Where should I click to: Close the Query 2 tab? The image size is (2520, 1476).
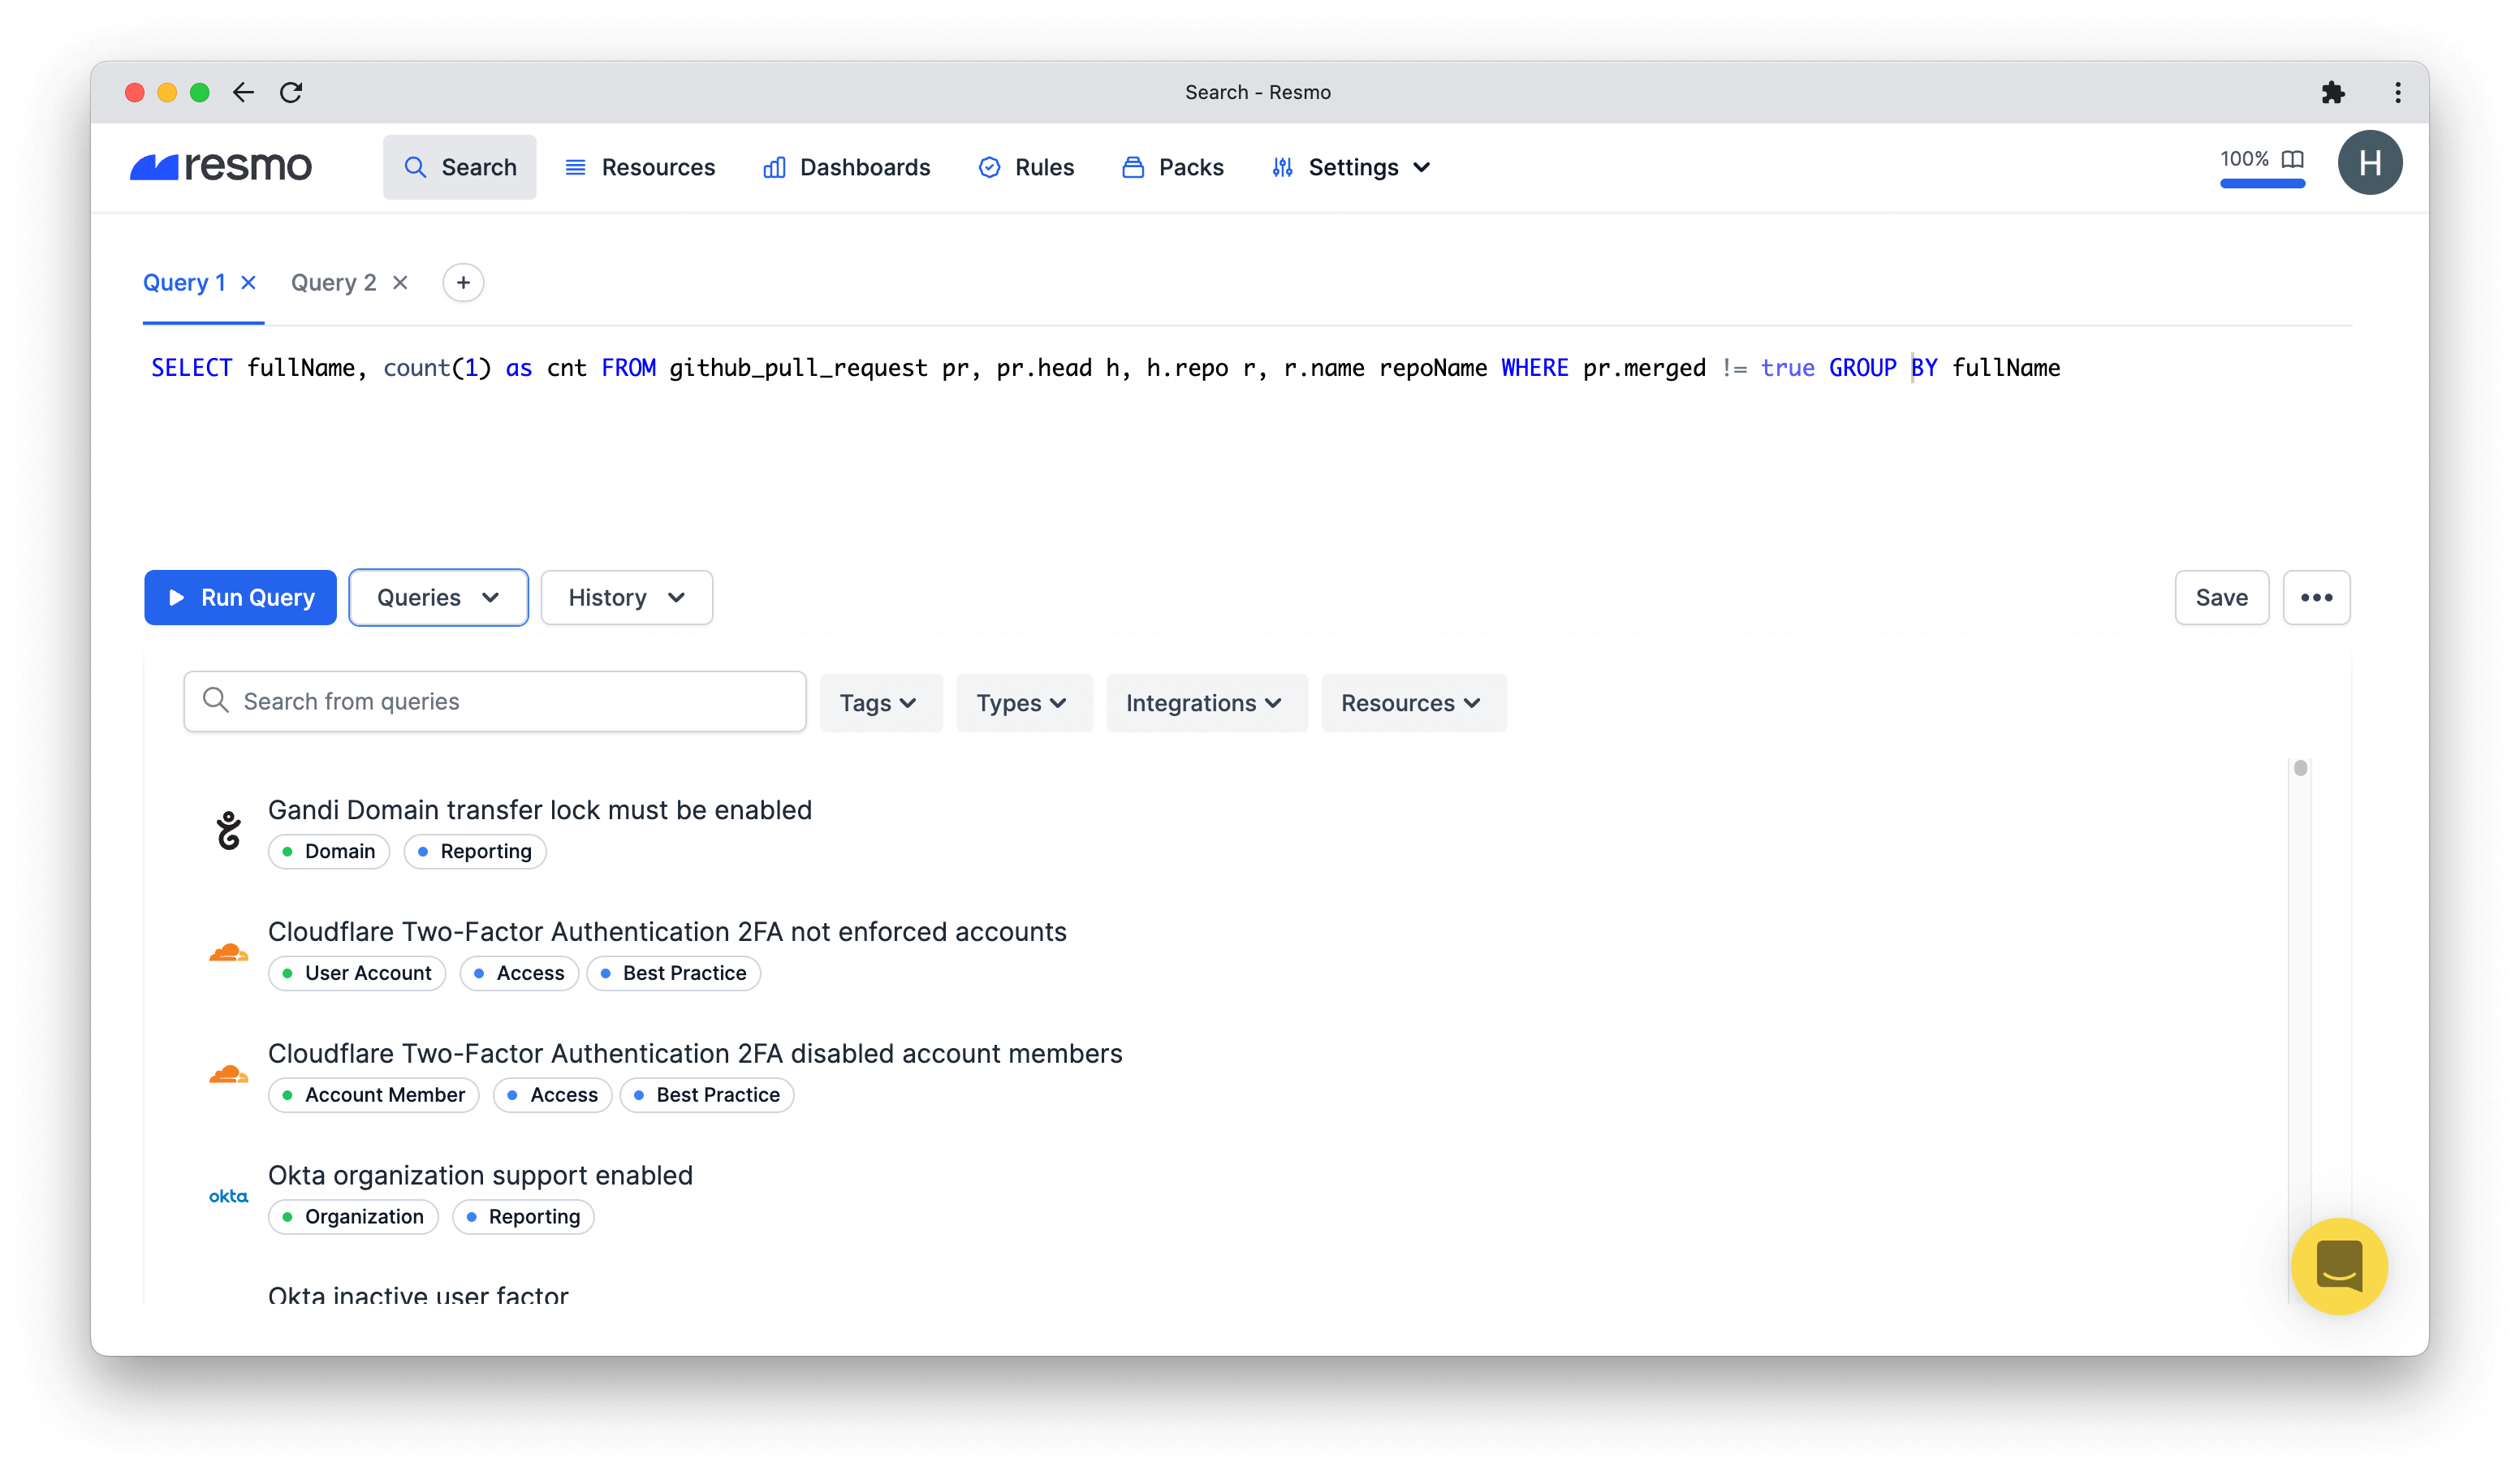click(x=400, y=283)
